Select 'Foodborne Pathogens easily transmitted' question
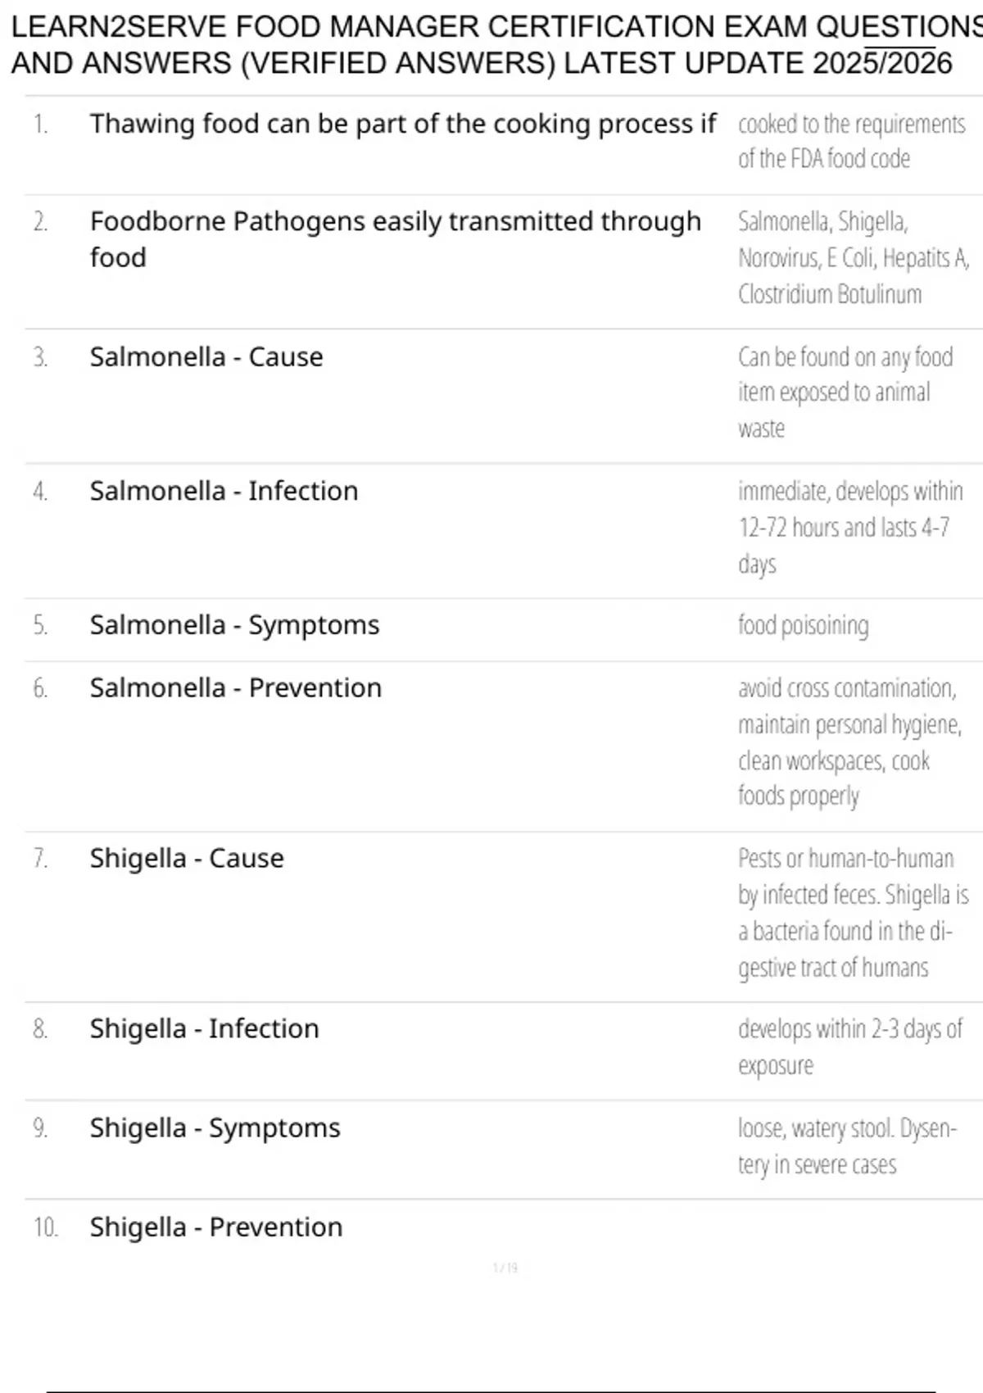 tap(396, 238)
